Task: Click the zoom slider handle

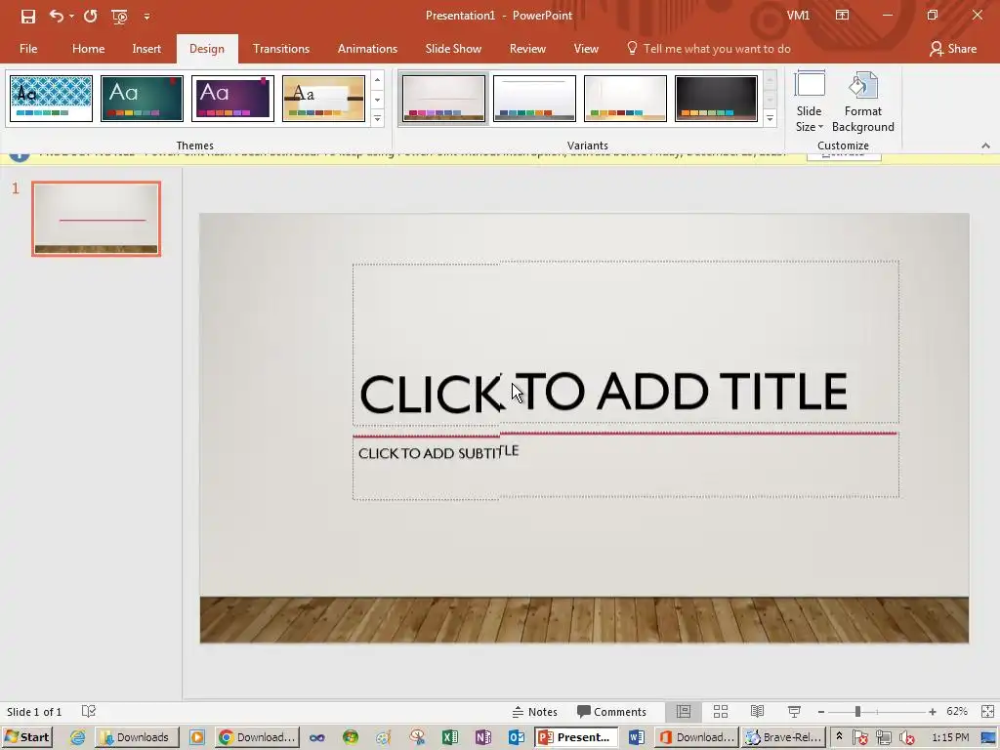Action: point(857,712)
